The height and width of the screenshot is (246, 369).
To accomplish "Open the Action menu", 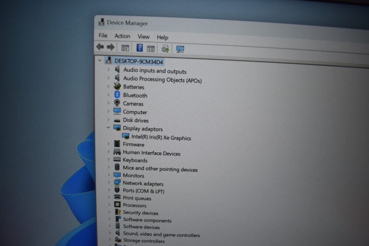I will tap(122, 36).
